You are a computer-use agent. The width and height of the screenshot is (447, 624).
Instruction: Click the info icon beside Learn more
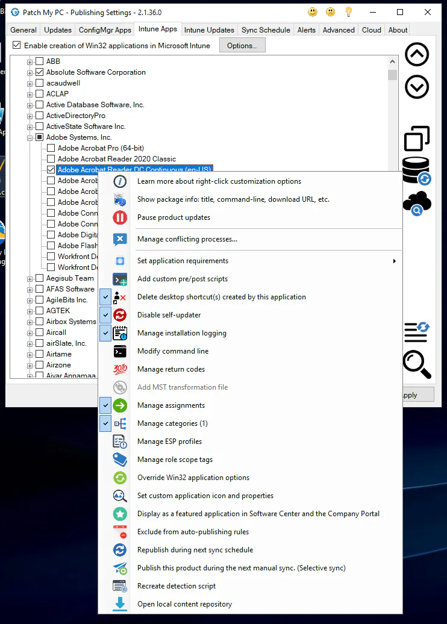pos(120,181)
